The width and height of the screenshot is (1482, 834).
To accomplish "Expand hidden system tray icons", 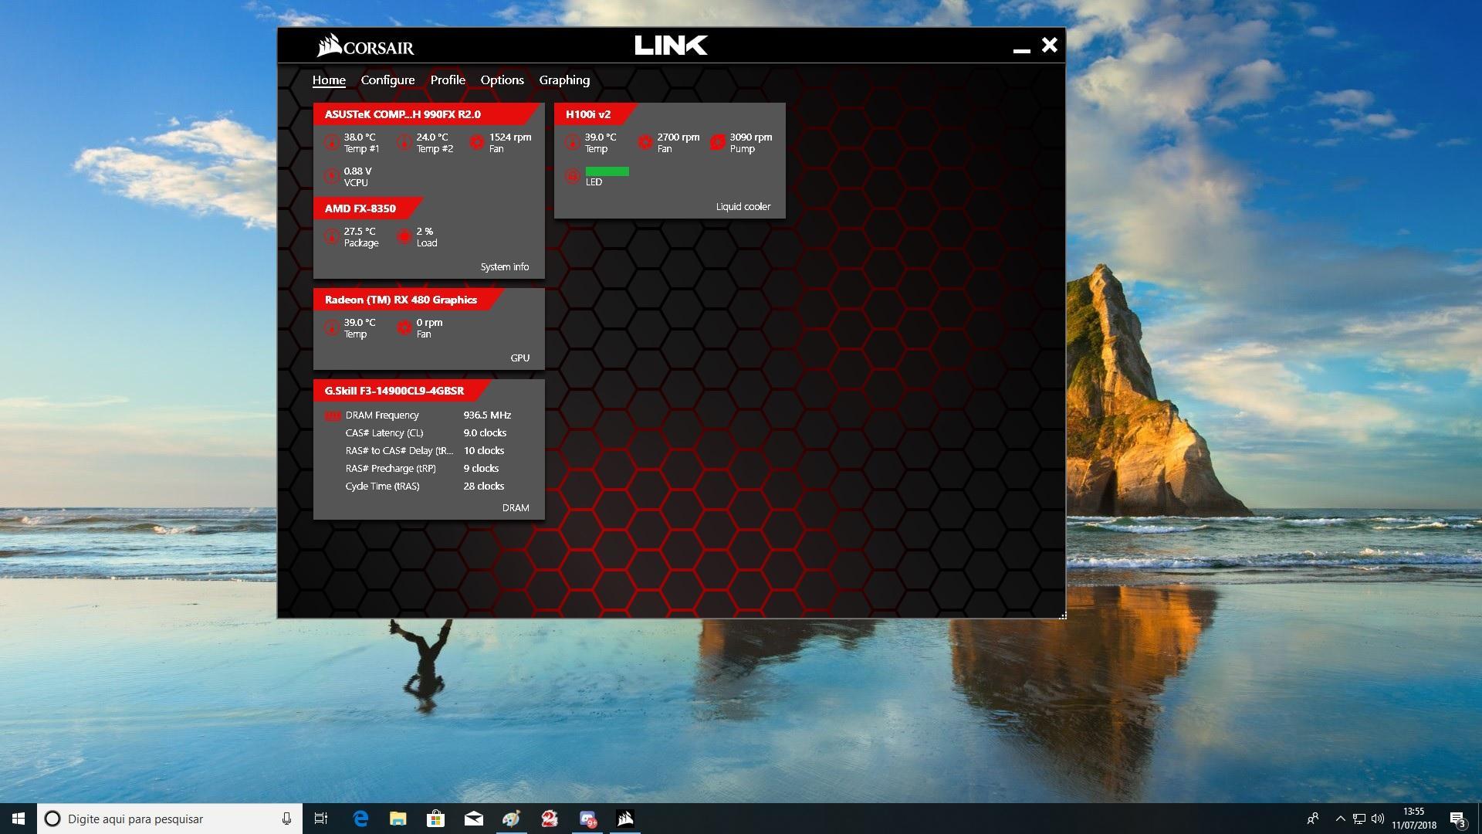I will (x=1340, y=819).
